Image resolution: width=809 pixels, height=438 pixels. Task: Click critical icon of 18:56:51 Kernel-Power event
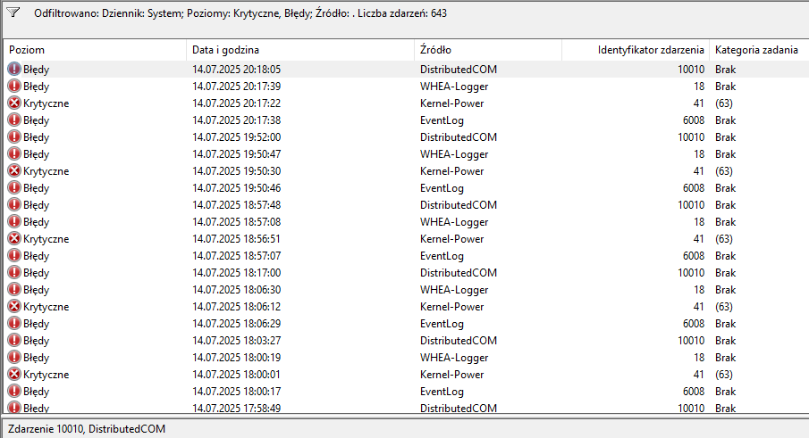[x=14, y=239]
